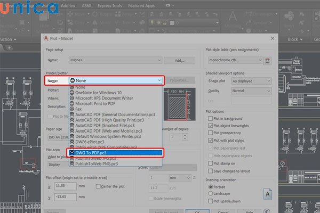Select Landscape orientation
This screenshot has height=213, width=320.
(211, 193)
